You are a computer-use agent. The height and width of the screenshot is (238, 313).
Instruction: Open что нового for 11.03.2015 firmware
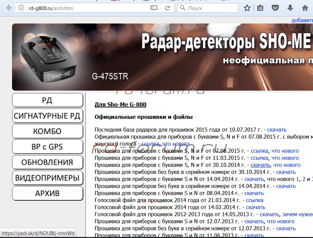coord(285,158)
